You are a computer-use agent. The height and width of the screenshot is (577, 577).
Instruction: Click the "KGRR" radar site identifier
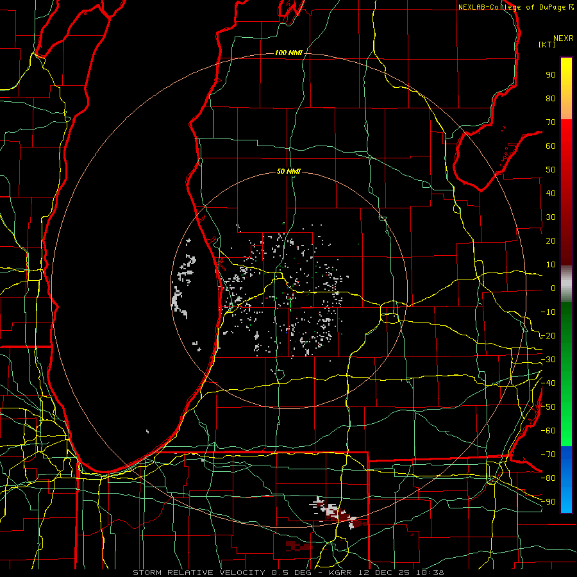[x=340, y=573]
